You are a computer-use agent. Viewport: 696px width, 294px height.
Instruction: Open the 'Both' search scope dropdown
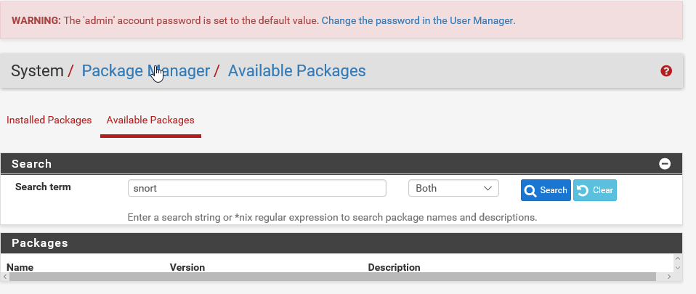point(453,189)
